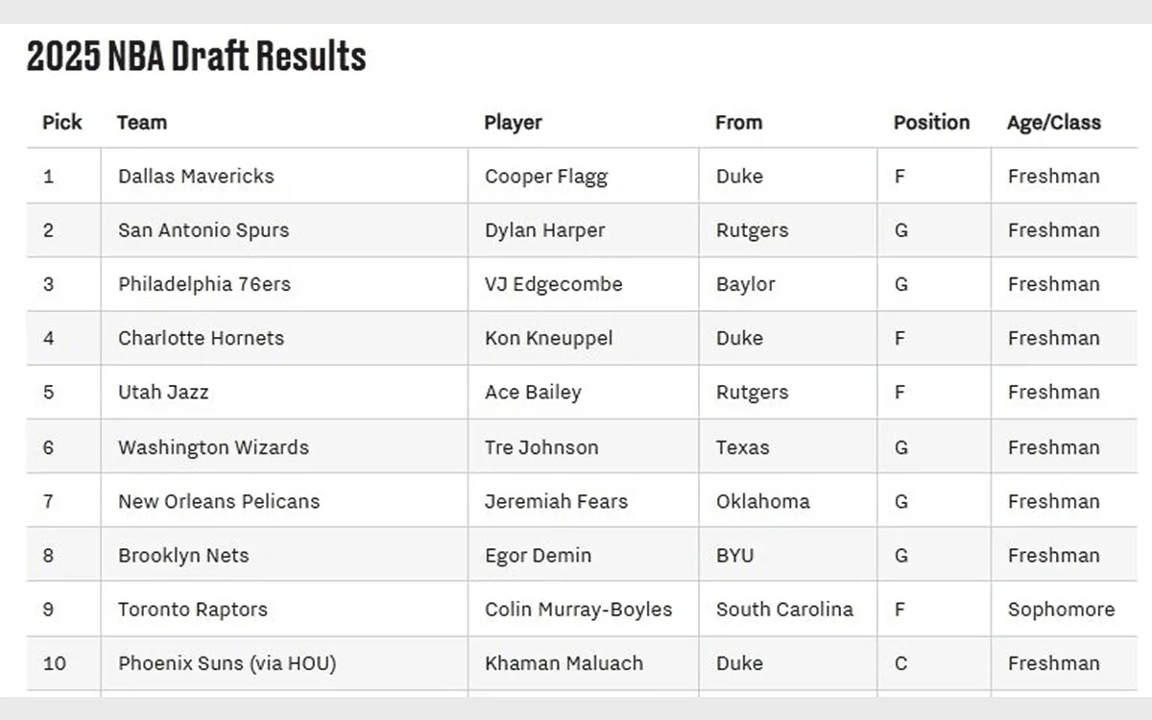Select the Phoenix Suns (via HOU) cell
Viewport: 1152px width, 720px height.
pos(227,663)
